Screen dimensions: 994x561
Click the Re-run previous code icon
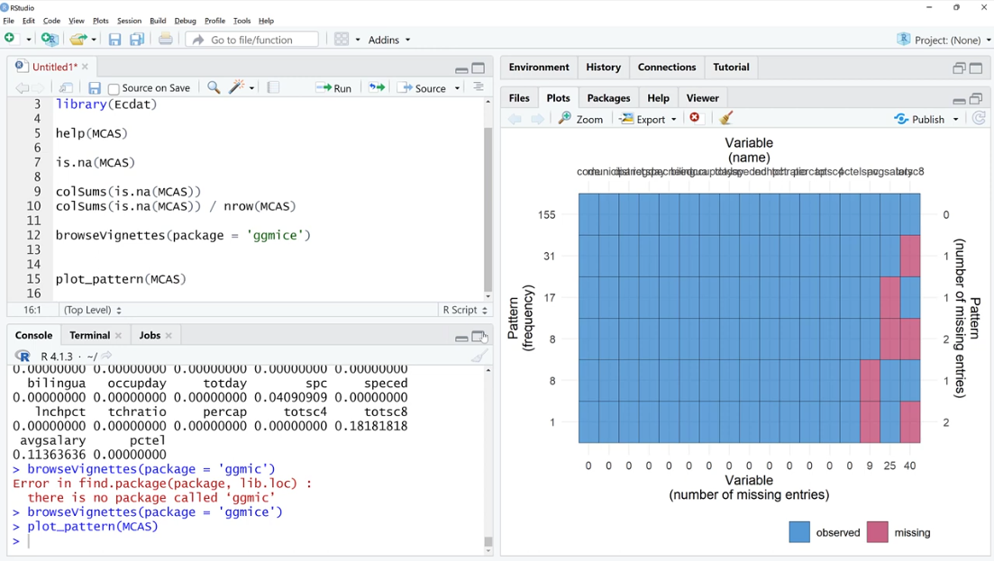coord(378,87)
